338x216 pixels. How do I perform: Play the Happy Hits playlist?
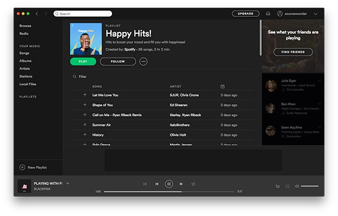(83, 61)
